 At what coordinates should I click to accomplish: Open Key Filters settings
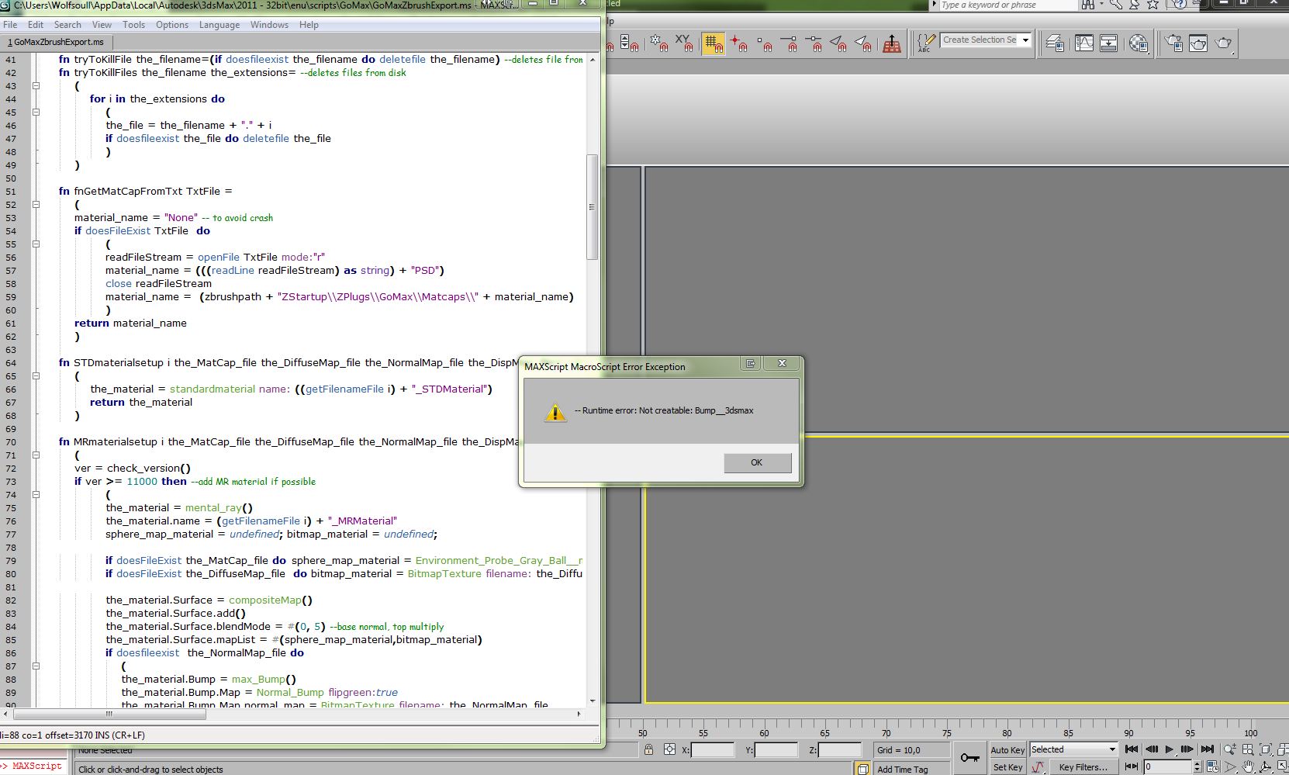(1083, 767)
